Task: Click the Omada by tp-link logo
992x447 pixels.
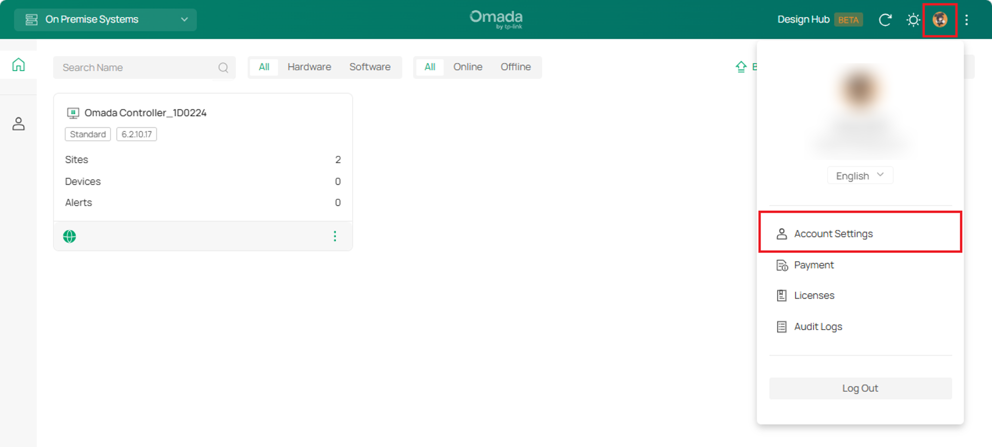Action: coord(496,19)
